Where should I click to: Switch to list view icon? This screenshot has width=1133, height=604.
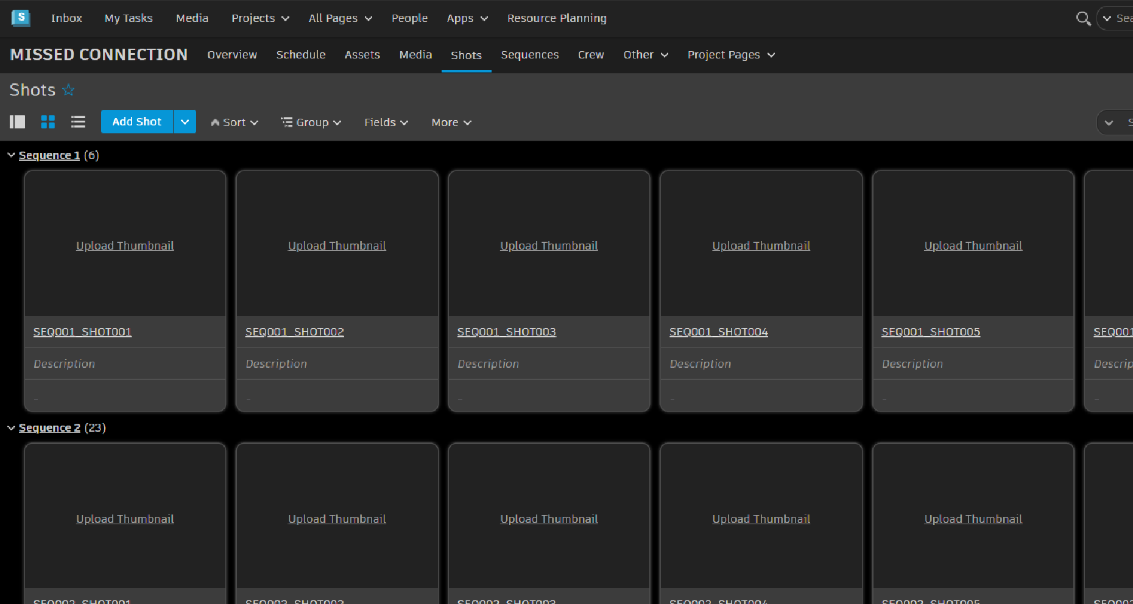click(78, 122)
